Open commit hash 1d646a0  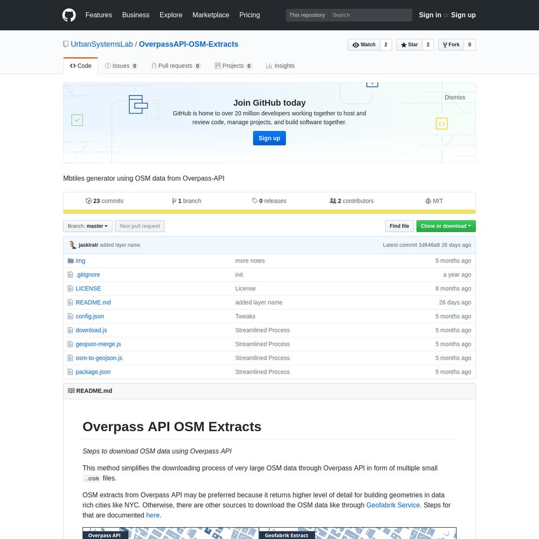click(x=429, y=245)
